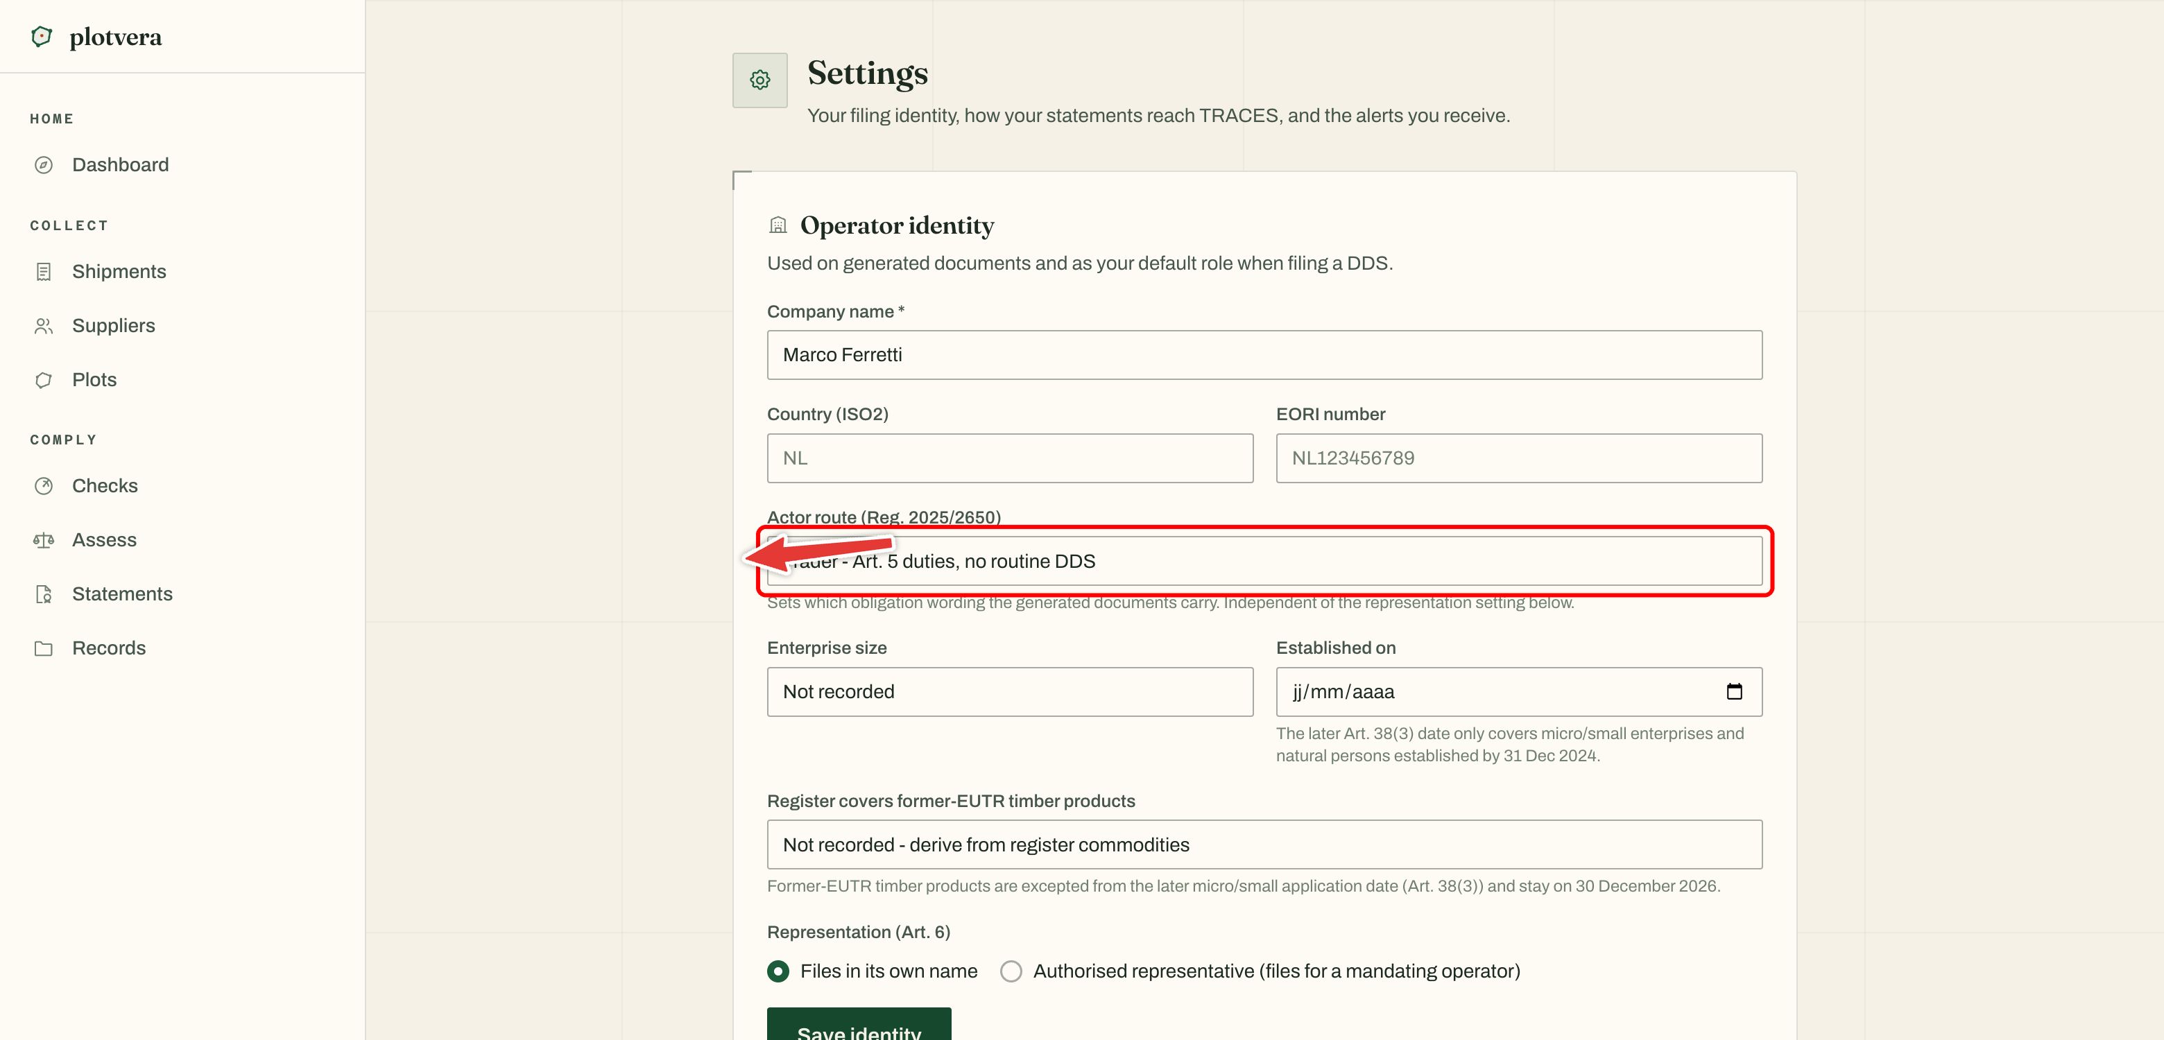2164x1040 pixels.
Task: Open the Dashboard compass icon
Action: [x=44, y=164]
